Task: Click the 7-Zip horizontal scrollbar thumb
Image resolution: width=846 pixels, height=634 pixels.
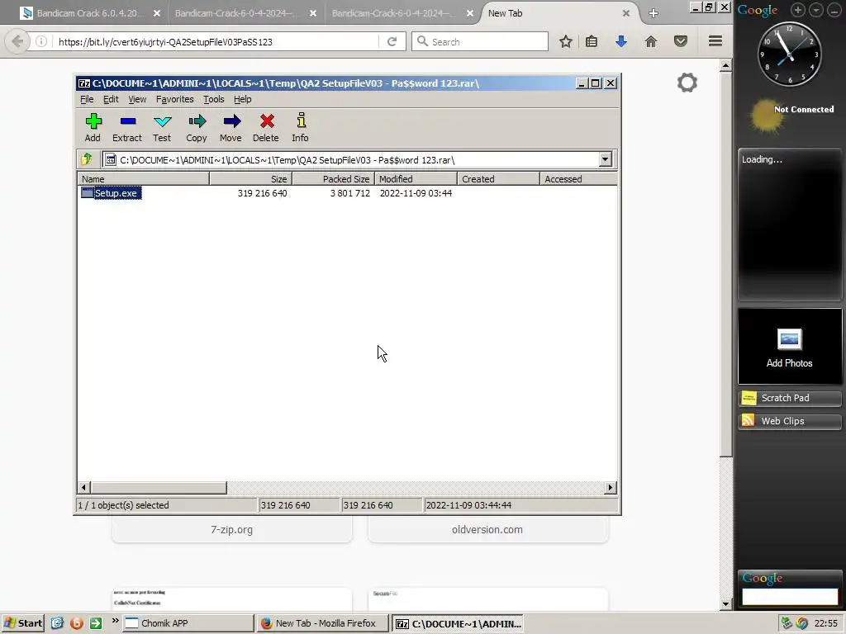Action: tap(159, 487)
